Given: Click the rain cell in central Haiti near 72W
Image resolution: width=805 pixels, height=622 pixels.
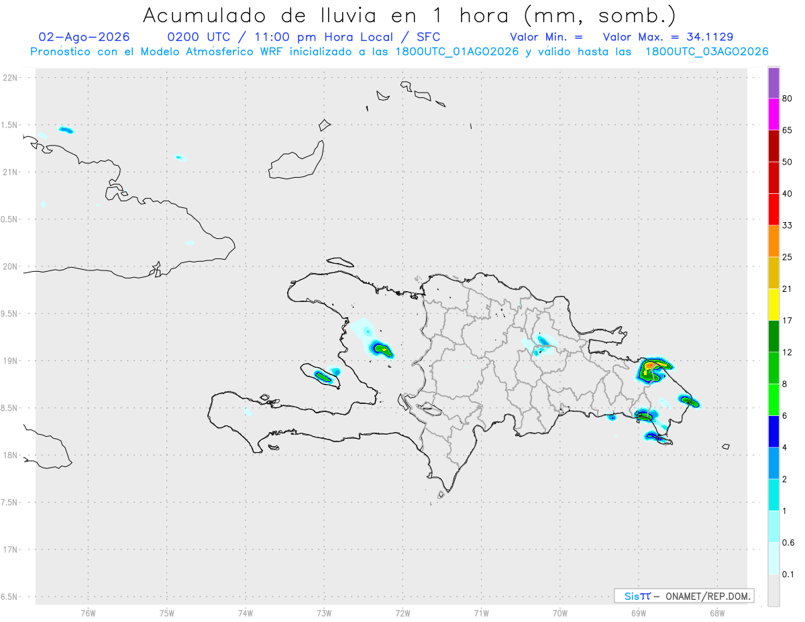Looking at the screenshot, I should [x=382, y=350].
